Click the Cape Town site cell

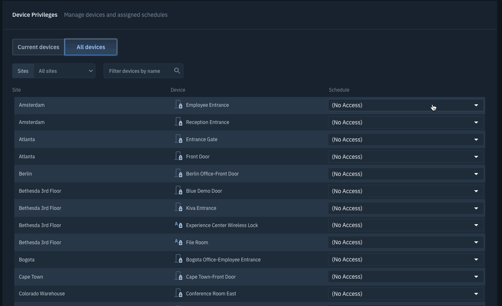click(31, 277)
